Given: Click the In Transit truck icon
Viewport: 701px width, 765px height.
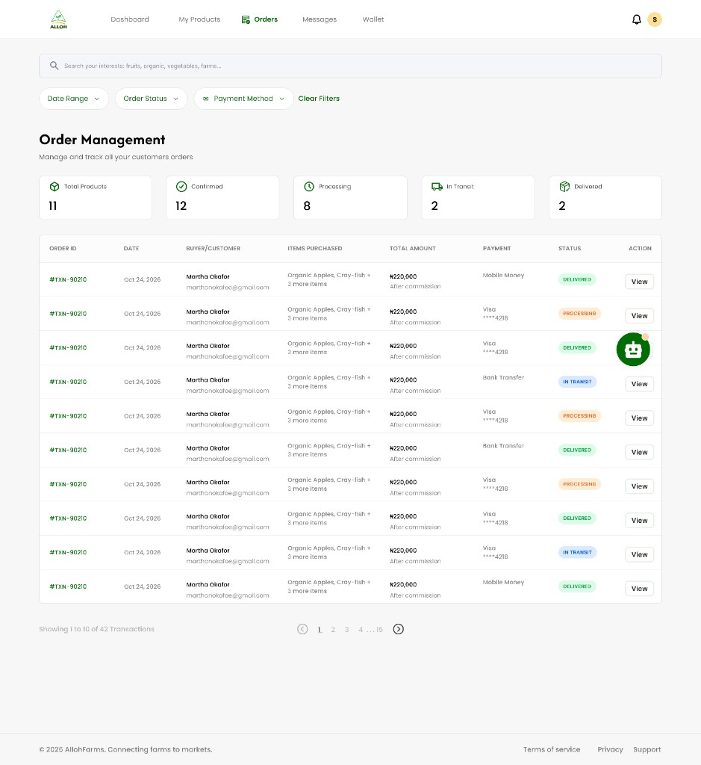Looking at the screenshot, I should coord(437,186).
